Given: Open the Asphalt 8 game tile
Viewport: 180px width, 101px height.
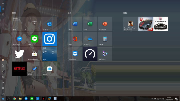Looking at the screenshot, I should [145, 24].
